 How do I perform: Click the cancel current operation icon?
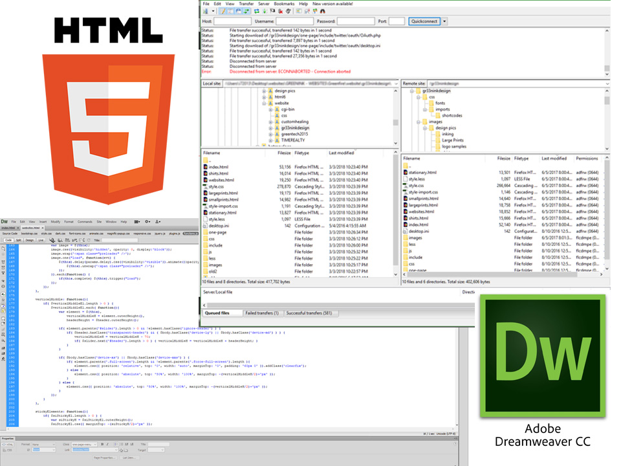click(272, 12)
